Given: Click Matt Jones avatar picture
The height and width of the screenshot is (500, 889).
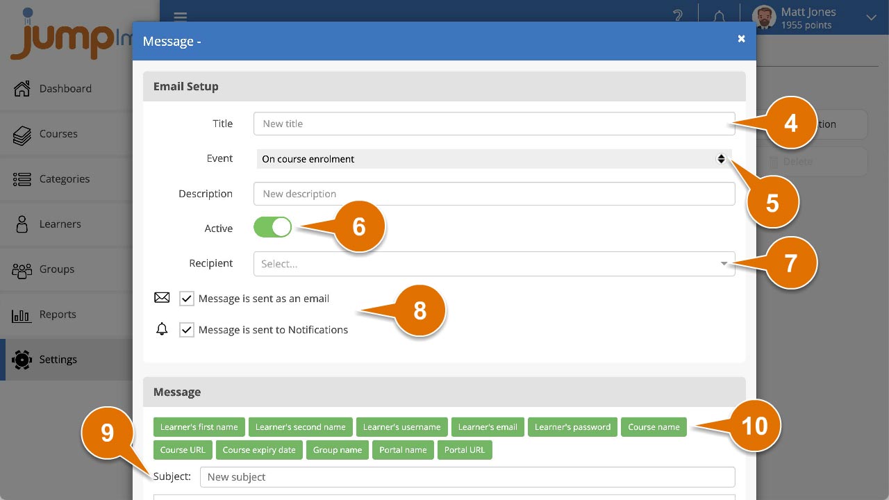Looking at the screenshot, I should tap(764, 17).
